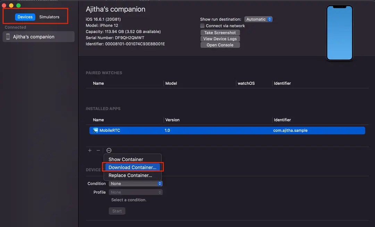Open the Show run destination dropdown
This screenshot has width=375, height=227.
pyautogui.click(x=258, y=19)
